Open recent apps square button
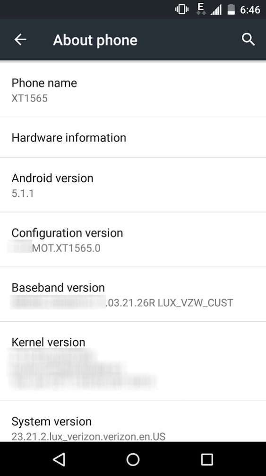 [x=207, y=459]
